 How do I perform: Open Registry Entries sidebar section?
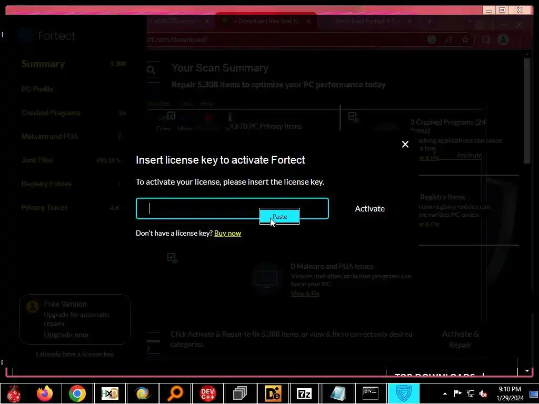46,184
